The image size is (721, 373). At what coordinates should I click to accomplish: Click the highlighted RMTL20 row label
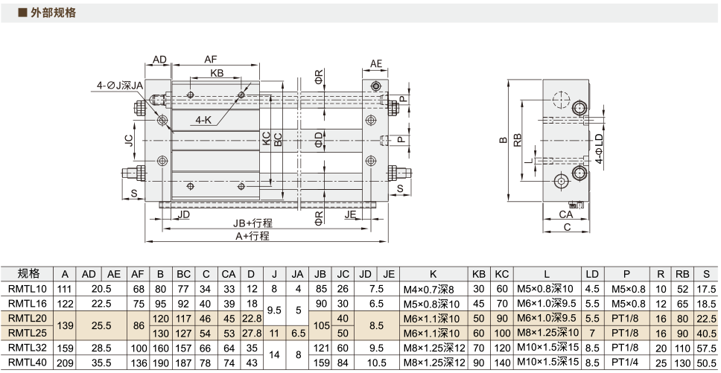28,319
